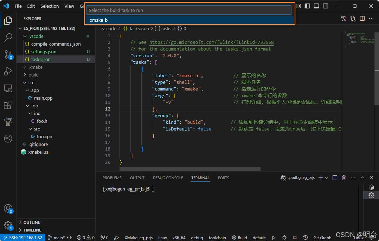
Task: Maximize the terminal panel with chevron up
Action: click(x=362, y=178)
